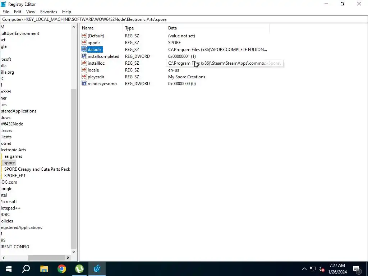Select the ODBC tree key
Screen dimensions: 368x276
point(5,215)
